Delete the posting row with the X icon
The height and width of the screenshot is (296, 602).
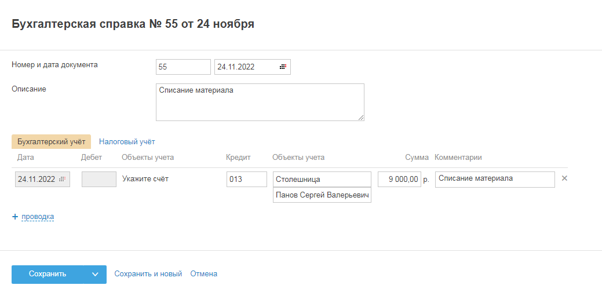coord(564,178)
